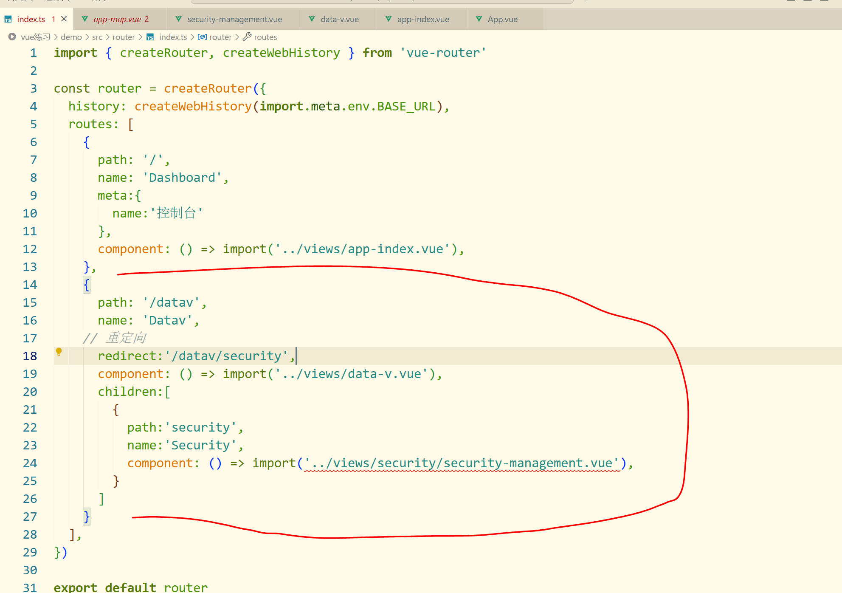Image resolution: width=842 pixels, height=593 pixels.
Task: Click the TS icon in the breadcrumb path
Action: point(150,37)
